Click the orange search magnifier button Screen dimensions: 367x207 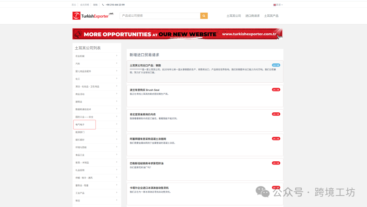point(204,16)
